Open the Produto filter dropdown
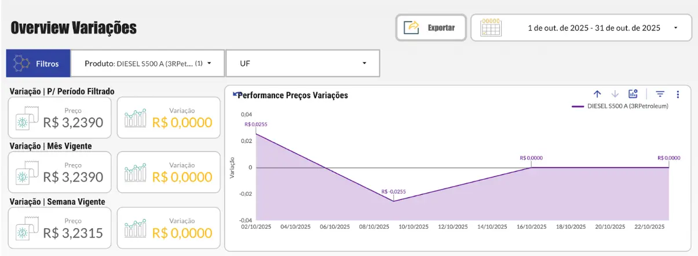Screen dimensions: 698x256 [148, 64]
